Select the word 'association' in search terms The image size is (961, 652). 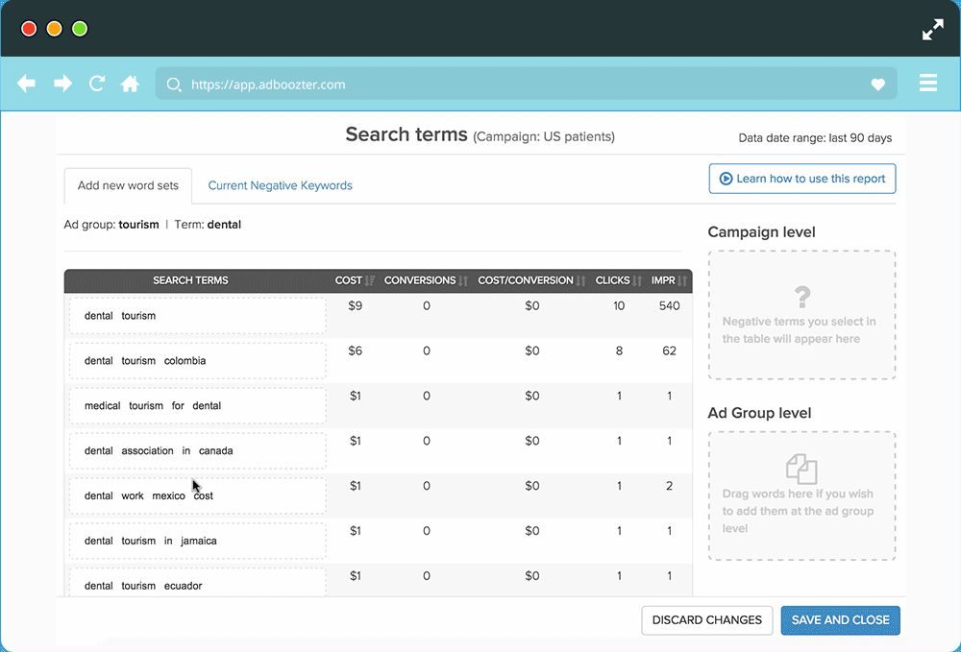[147, 450]
